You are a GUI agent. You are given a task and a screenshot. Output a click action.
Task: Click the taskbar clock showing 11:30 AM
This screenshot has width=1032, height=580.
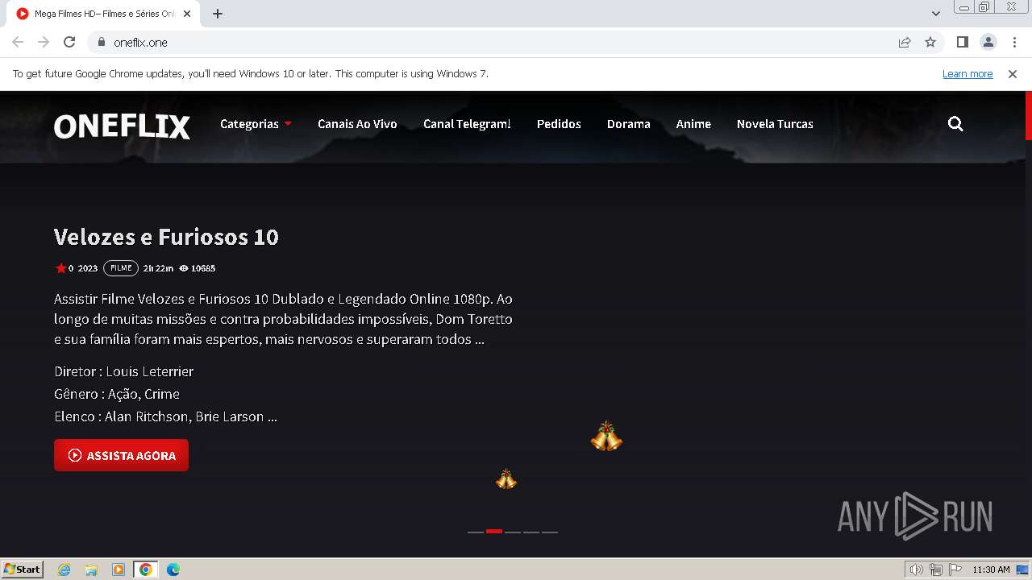991,570
